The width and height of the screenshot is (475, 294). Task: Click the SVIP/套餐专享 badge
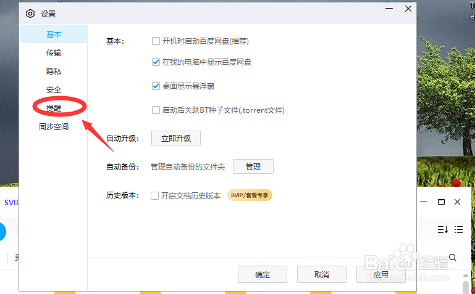tap(250, 195)
